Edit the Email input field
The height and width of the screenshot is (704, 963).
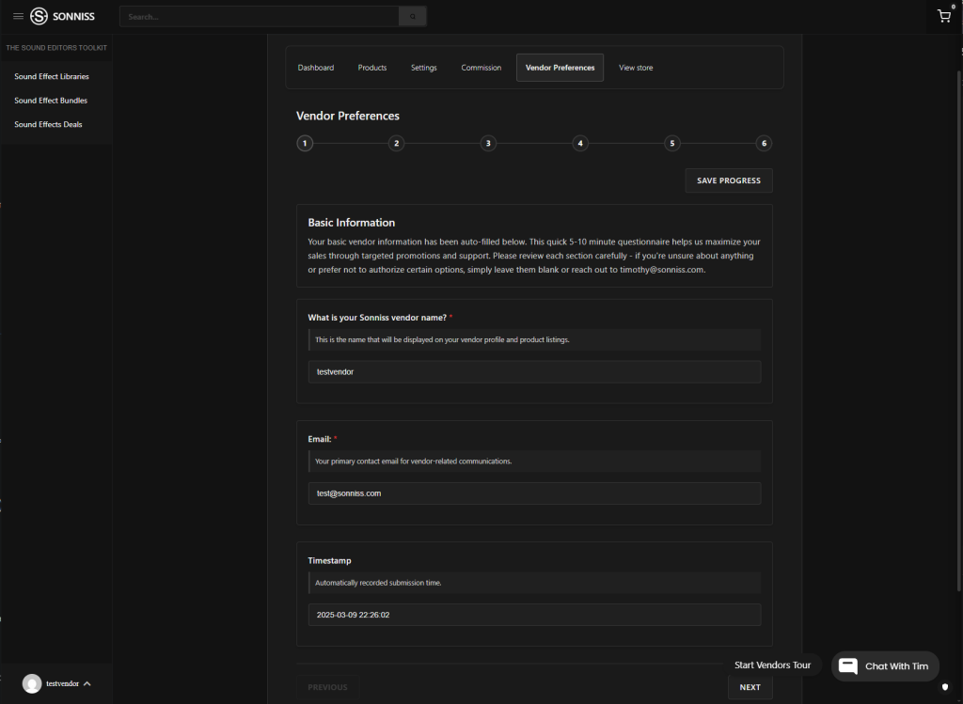pos(534,493)
